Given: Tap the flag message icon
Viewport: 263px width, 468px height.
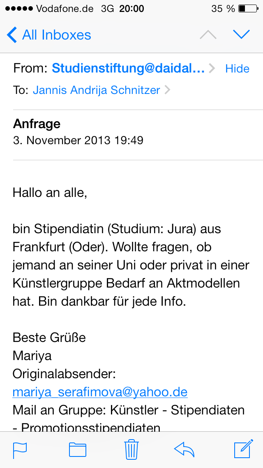Looking at the screenshot, I should pyautogui.click(x=20, y=449).
